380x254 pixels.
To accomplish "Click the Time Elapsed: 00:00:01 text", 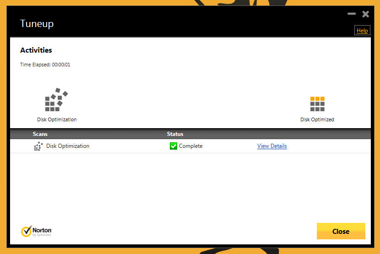I will pyautogui.click(x=45, y=65).
